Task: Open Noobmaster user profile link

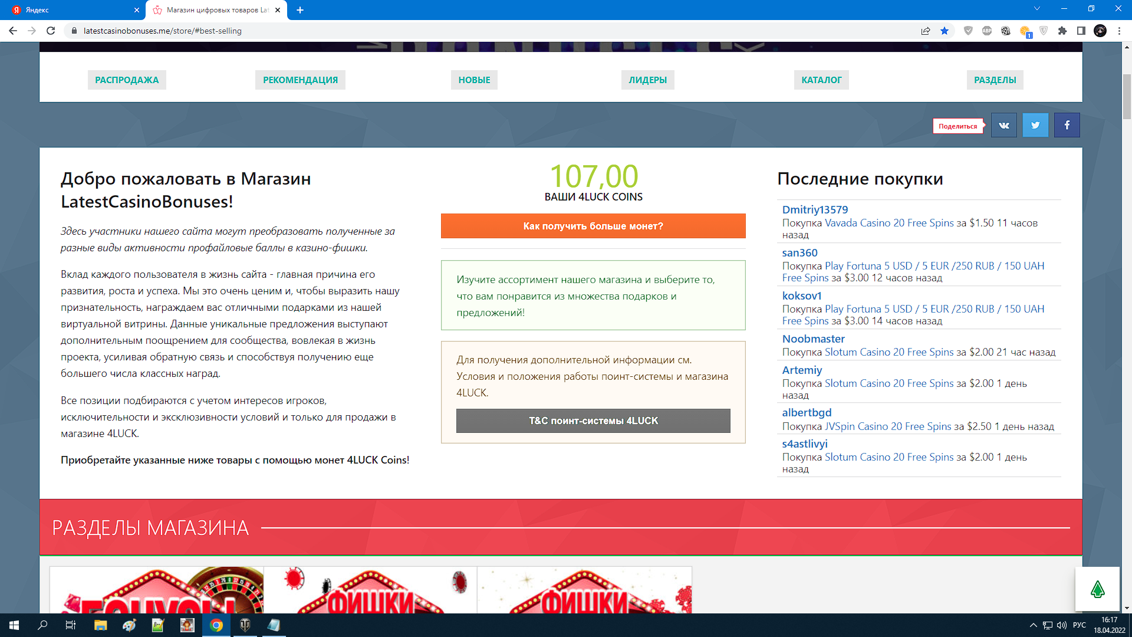Action: 813,339
